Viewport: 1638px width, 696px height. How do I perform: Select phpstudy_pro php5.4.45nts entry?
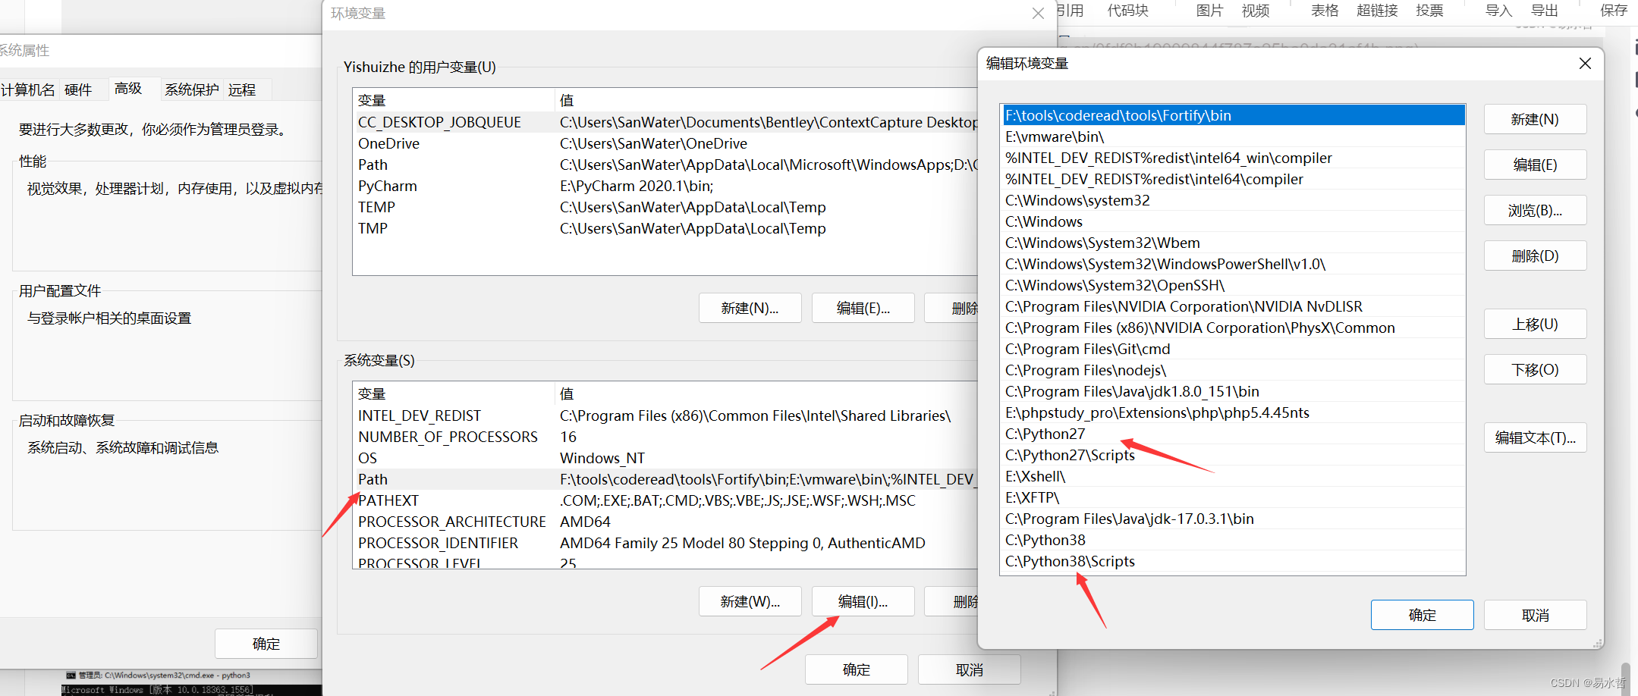coord(1233,412)
